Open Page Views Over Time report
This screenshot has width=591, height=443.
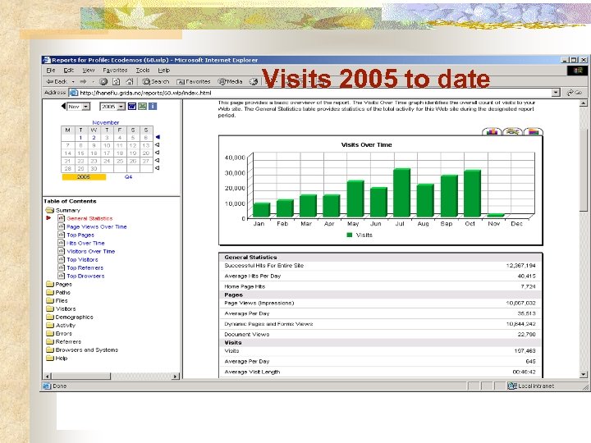tap(97, 226)
